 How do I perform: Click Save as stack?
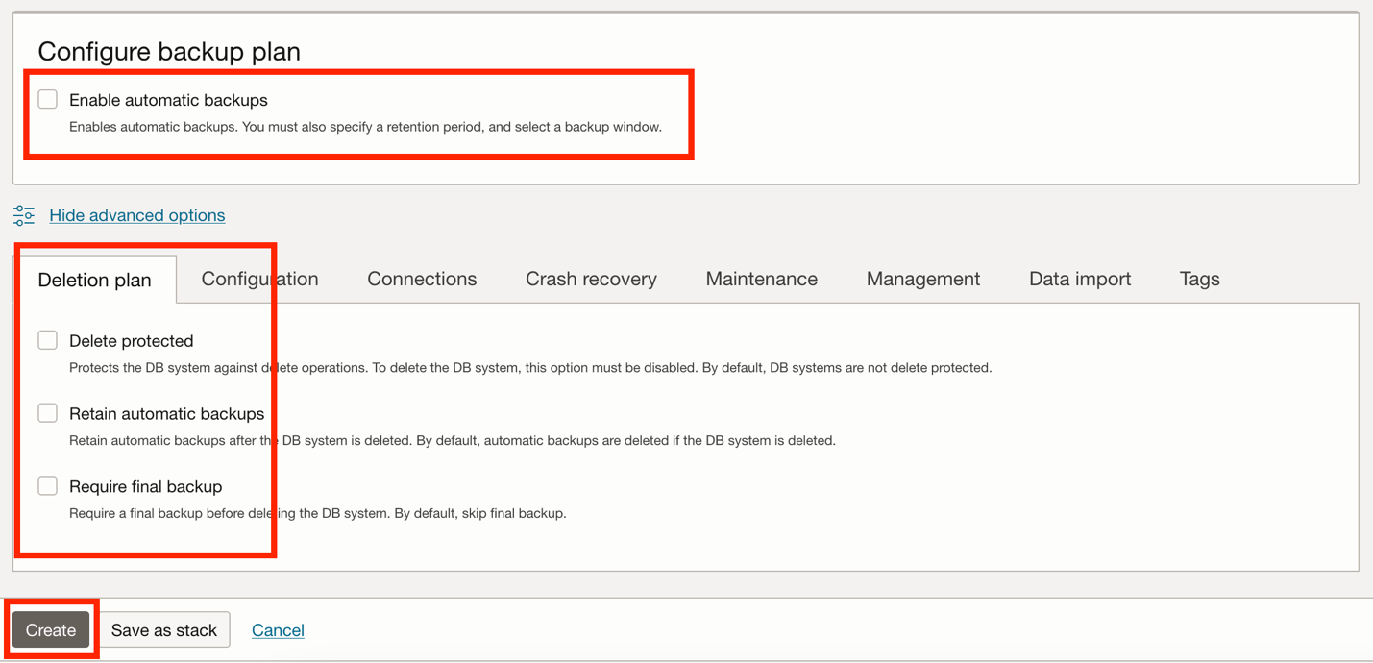point(164,629)
